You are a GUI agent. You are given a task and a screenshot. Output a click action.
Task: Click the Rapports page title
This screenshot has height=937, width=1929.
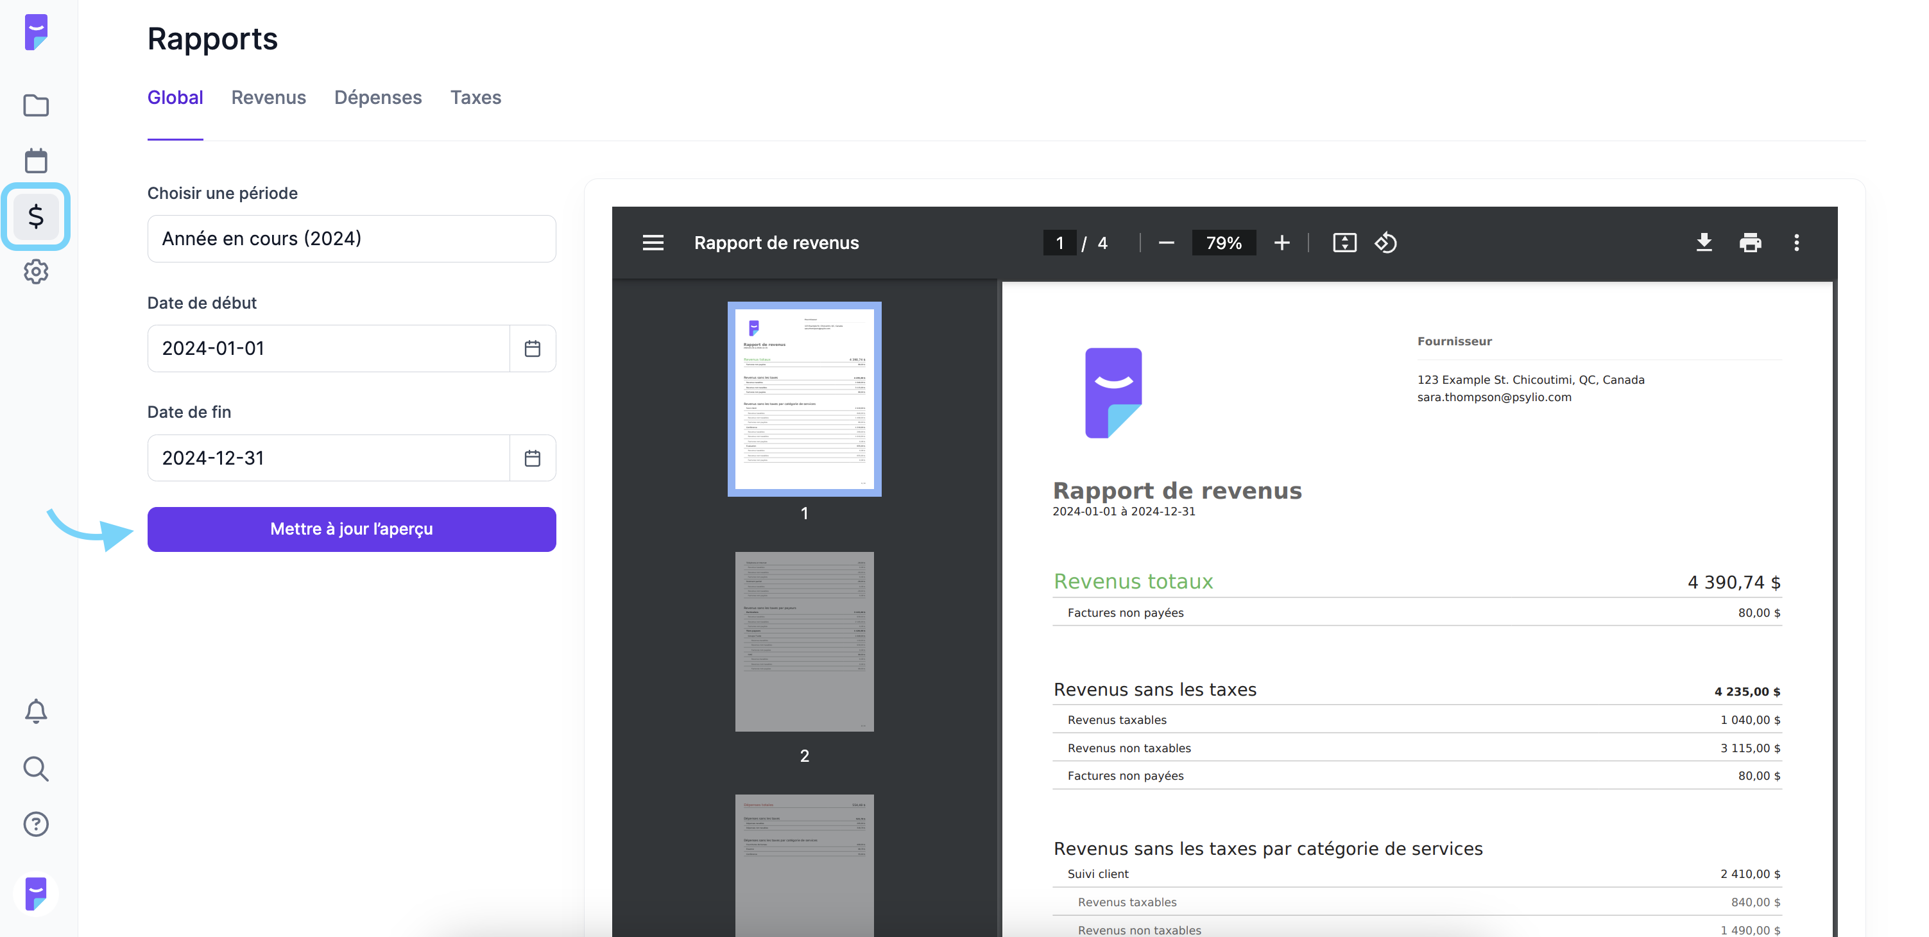pos(212,39)
